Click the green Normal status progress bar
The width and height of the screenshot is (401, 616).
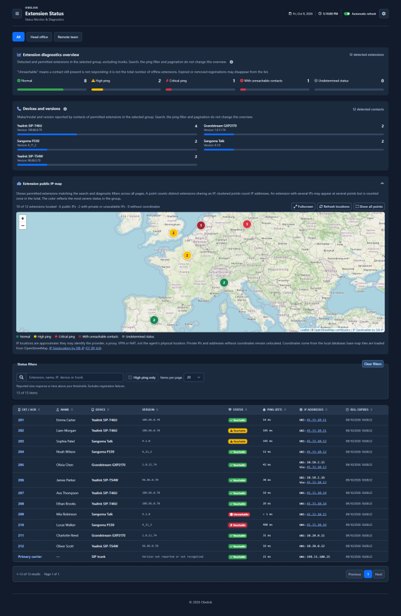(52, 90)
